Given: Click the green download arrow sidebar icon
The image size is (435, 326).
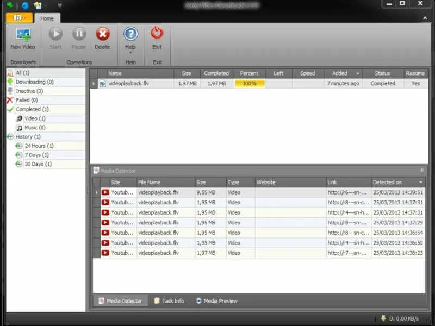Looking at the screenshot, I should coord(10,82).
